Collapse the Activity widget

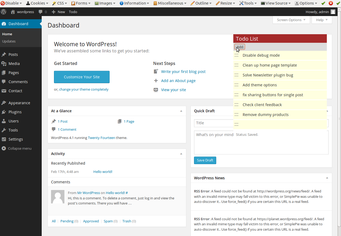(x=181, y=154)
